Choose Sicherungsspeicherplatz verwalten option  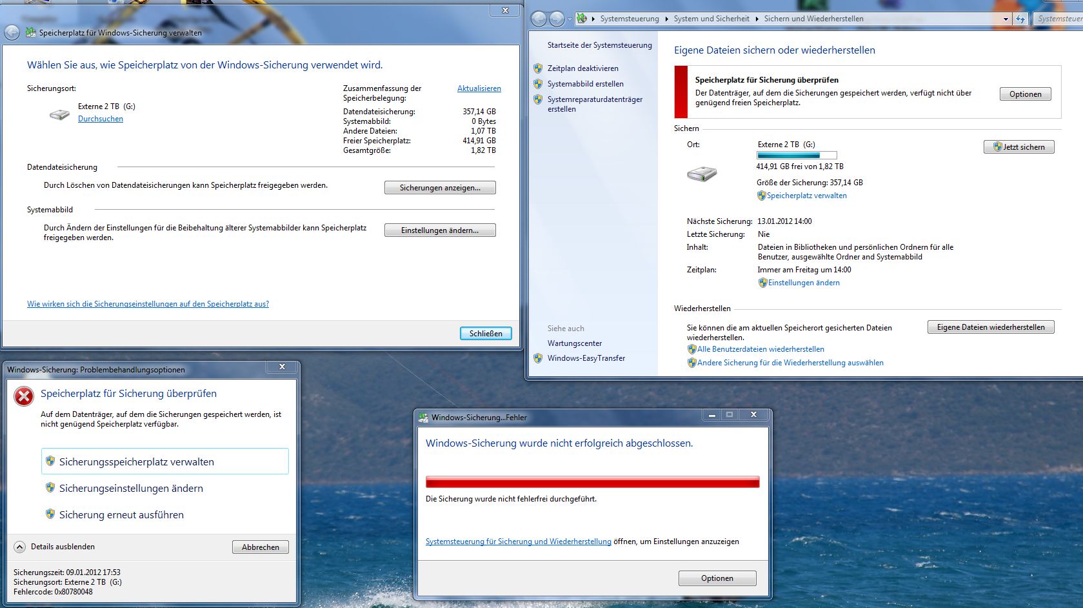pos(165,461)
